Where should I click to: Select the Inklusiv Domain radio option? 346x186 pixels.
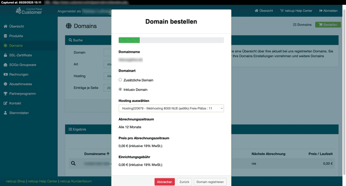click(x=120, y=89)
